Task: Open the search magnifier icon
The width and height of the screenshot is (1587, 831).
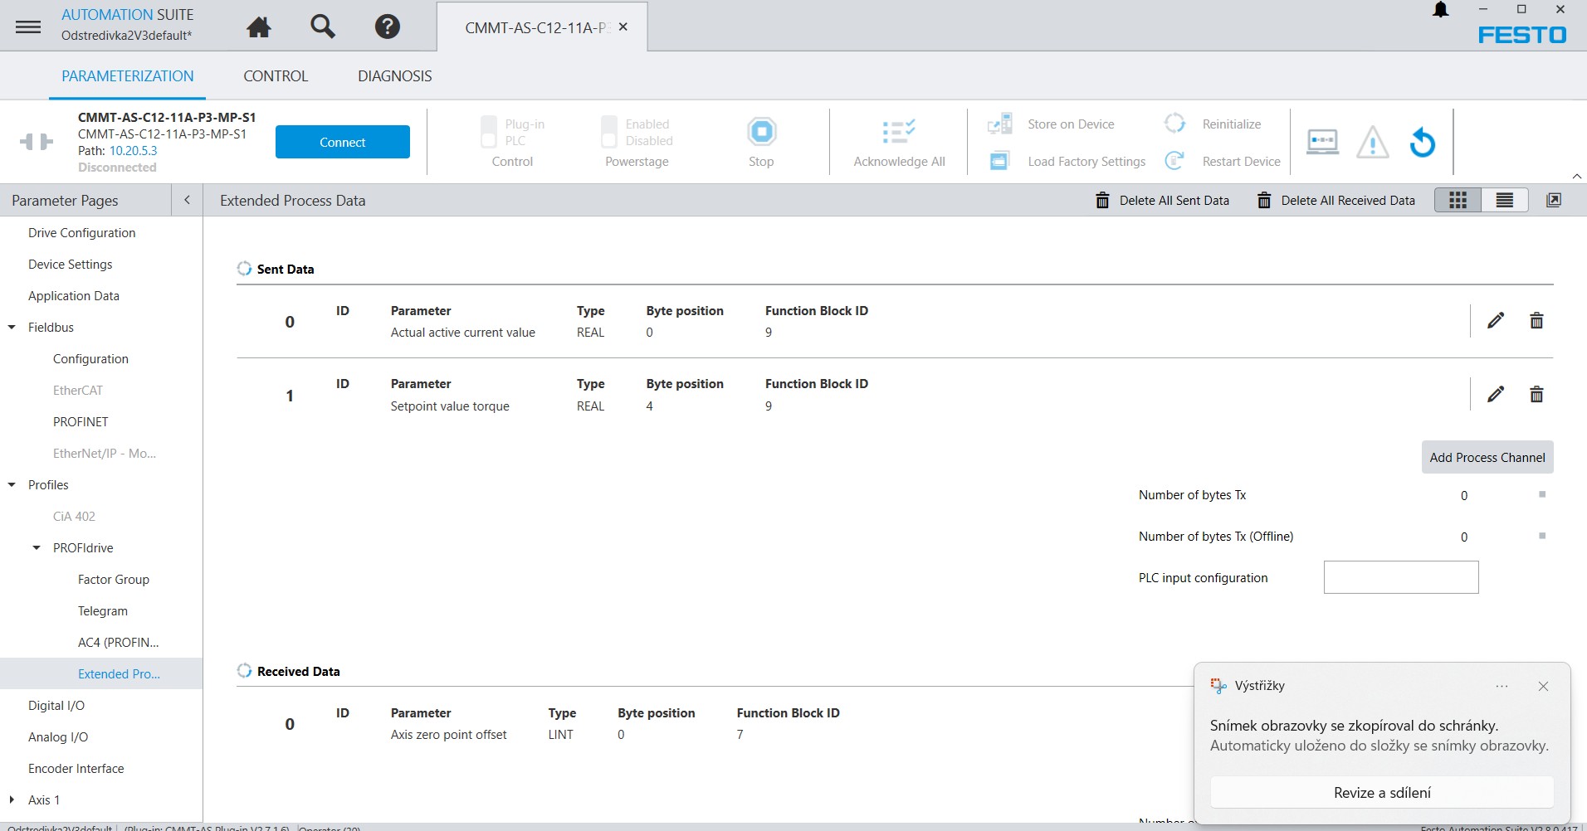Action: tap(323, 27)
